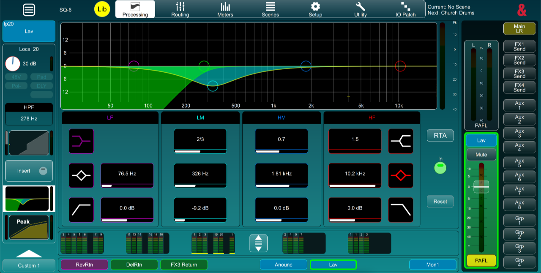Expand the Custom 1 layer arrow
The height and width of the screenshot is (273, 541).
(28, 254)
